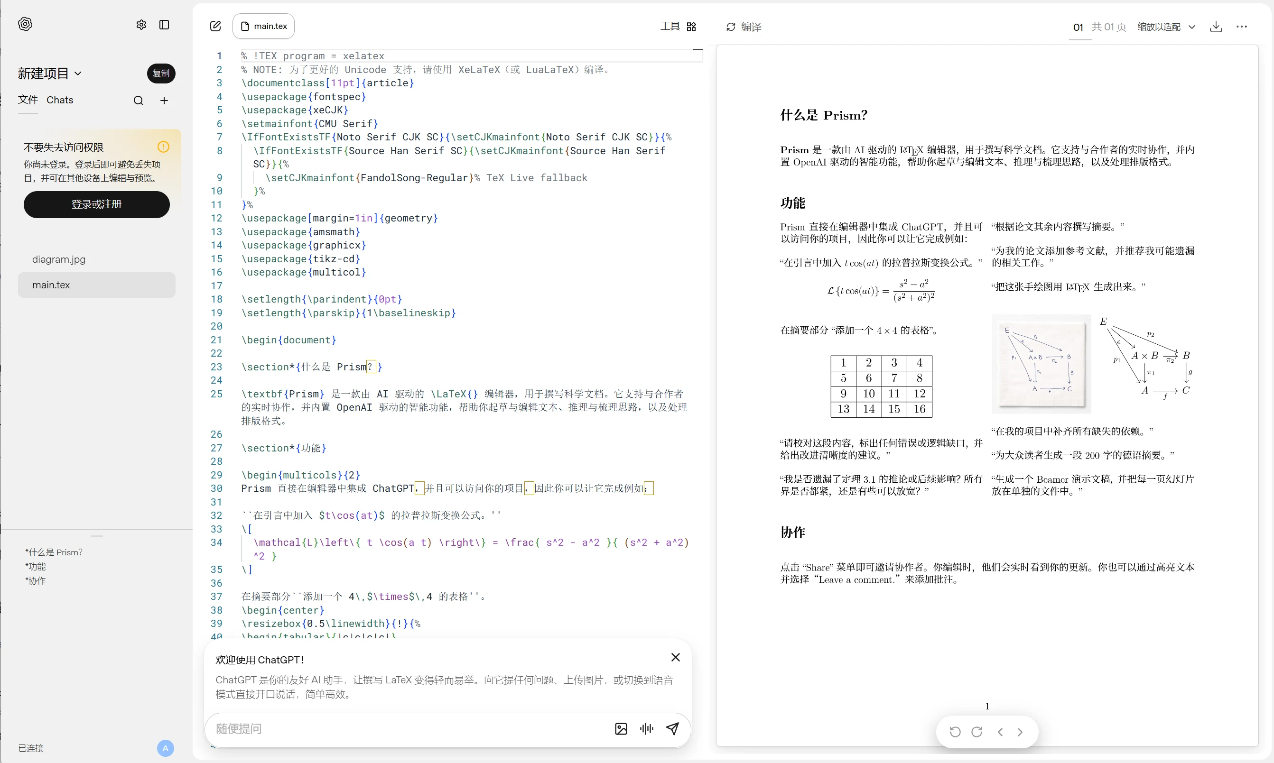The width and height of the screenshot is (1274, 763).
Task: Go to the next PDF page
Action: [x=1020, y=732]
